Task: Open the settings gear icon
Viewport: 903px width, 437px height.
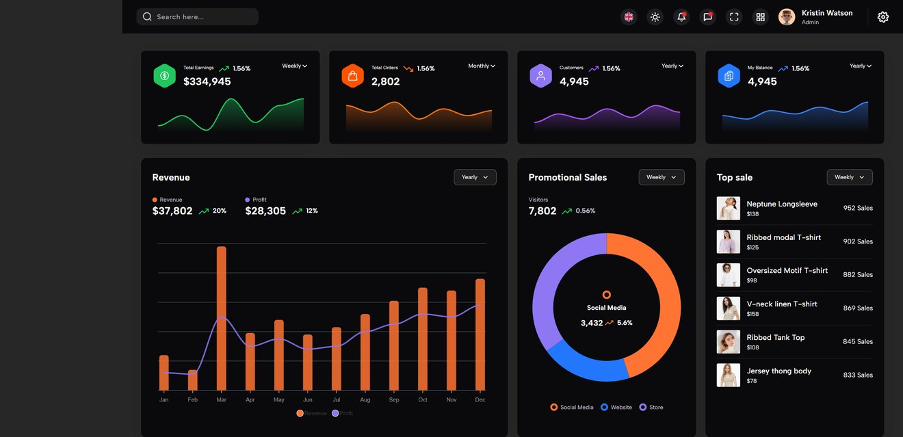Action: tap(883, 17)
